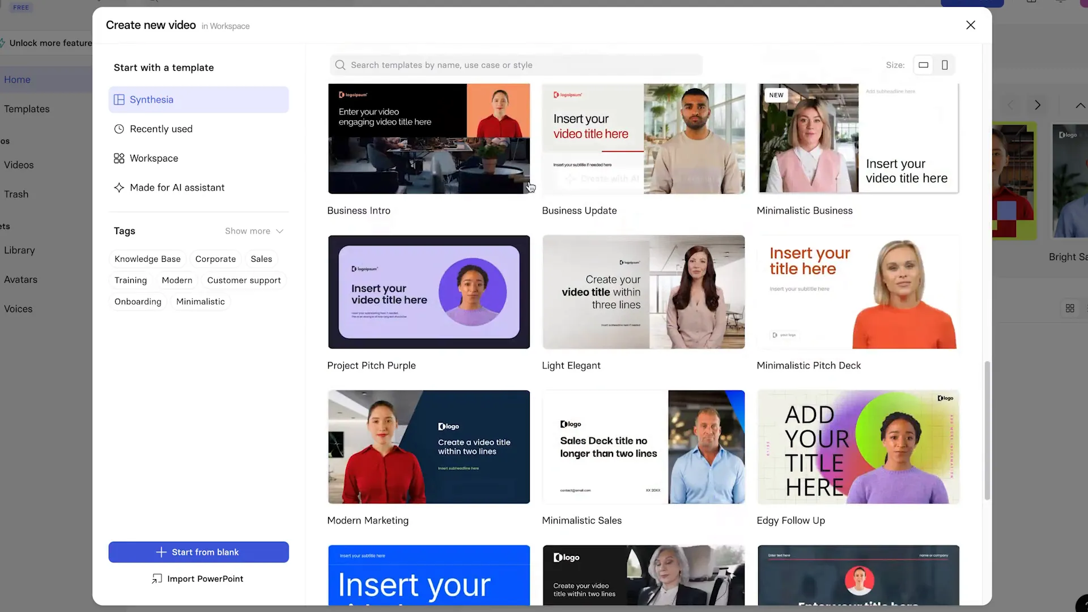1088x612 pixels.
Task: Filter by Training tag
Action: [x=130, y=280]
